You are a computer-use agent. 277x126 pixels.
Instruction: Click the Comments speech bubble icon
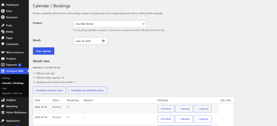pyautogui.click(x=3, y=44)
